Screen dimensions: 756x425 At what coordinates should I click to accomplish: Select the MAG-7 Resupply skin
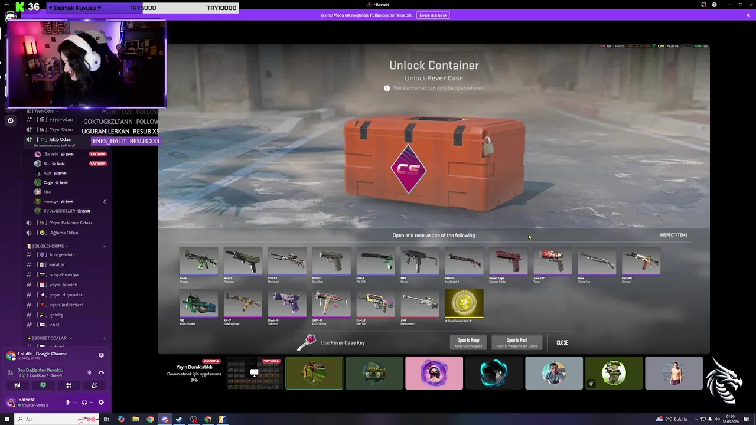point(243,264)
